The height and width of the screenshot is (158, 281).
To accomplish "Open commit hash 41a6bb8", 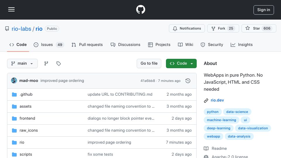I will 148,81.
